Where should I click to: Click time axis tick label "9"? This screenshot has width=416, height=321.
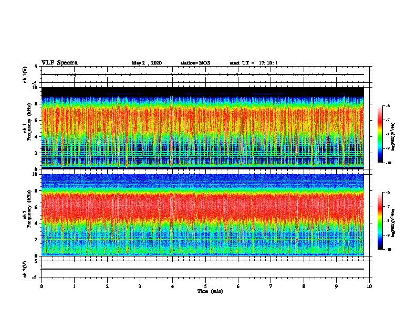click(336, 286)
